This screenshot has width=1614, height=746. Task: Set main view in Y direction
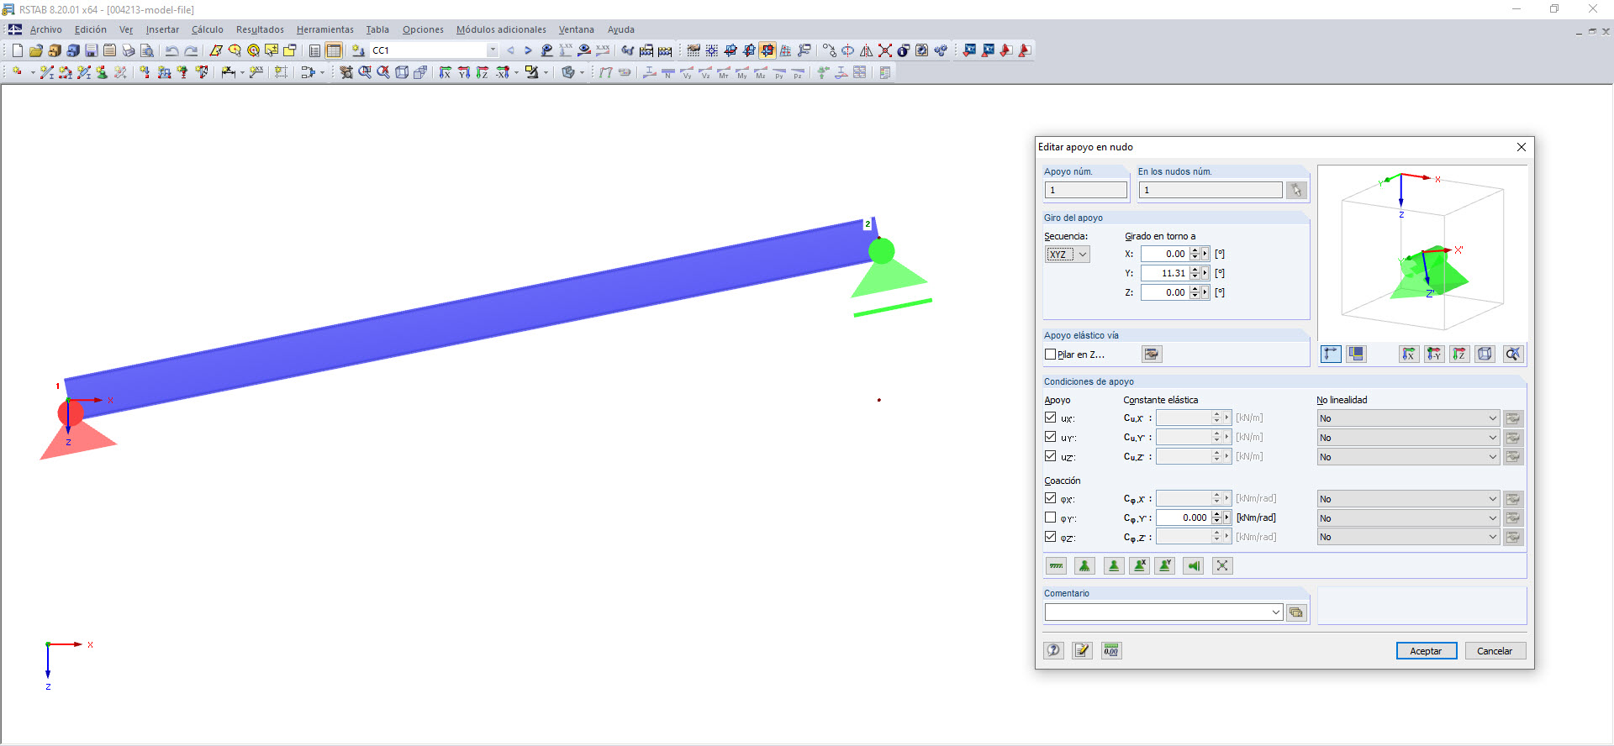click(464, 73)
